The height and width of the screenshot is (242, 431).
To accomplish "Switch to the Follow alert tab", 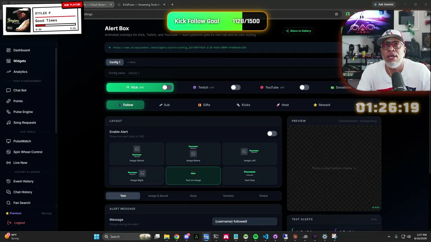I will click(x=125, y=105).
